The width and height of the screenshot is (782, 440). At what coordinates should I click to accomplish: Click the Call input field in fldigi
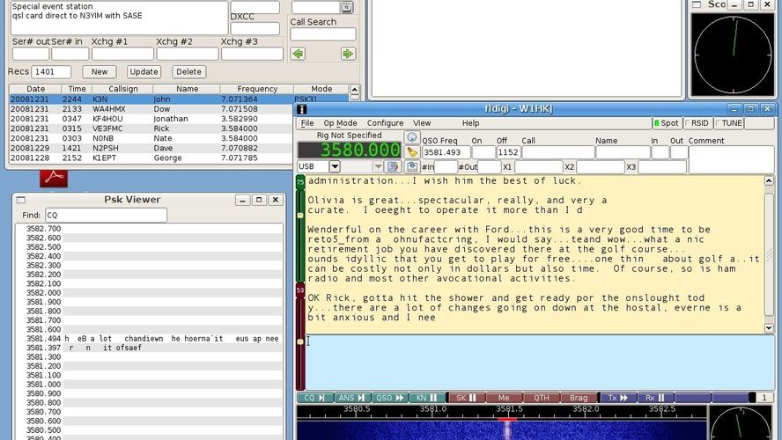click(x=557, y=152)
